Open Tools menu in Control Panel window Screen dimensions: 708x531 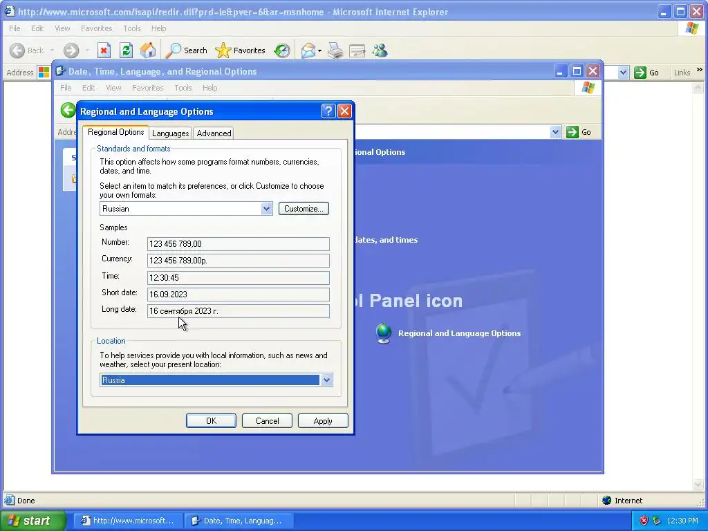[183, 88]
